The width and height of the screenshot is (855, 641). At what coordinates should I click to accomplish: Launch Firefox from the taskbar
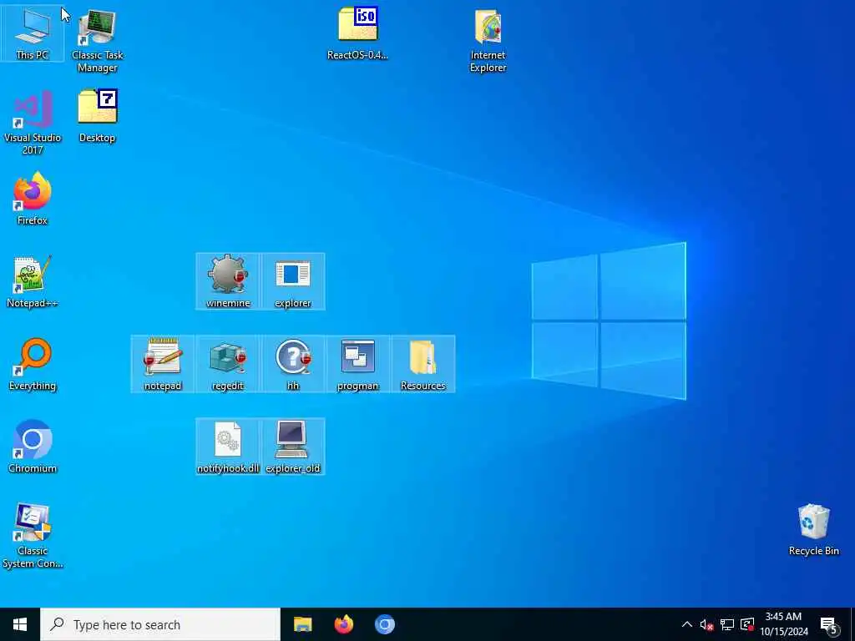pyautogui.click(x=343, y=624)
